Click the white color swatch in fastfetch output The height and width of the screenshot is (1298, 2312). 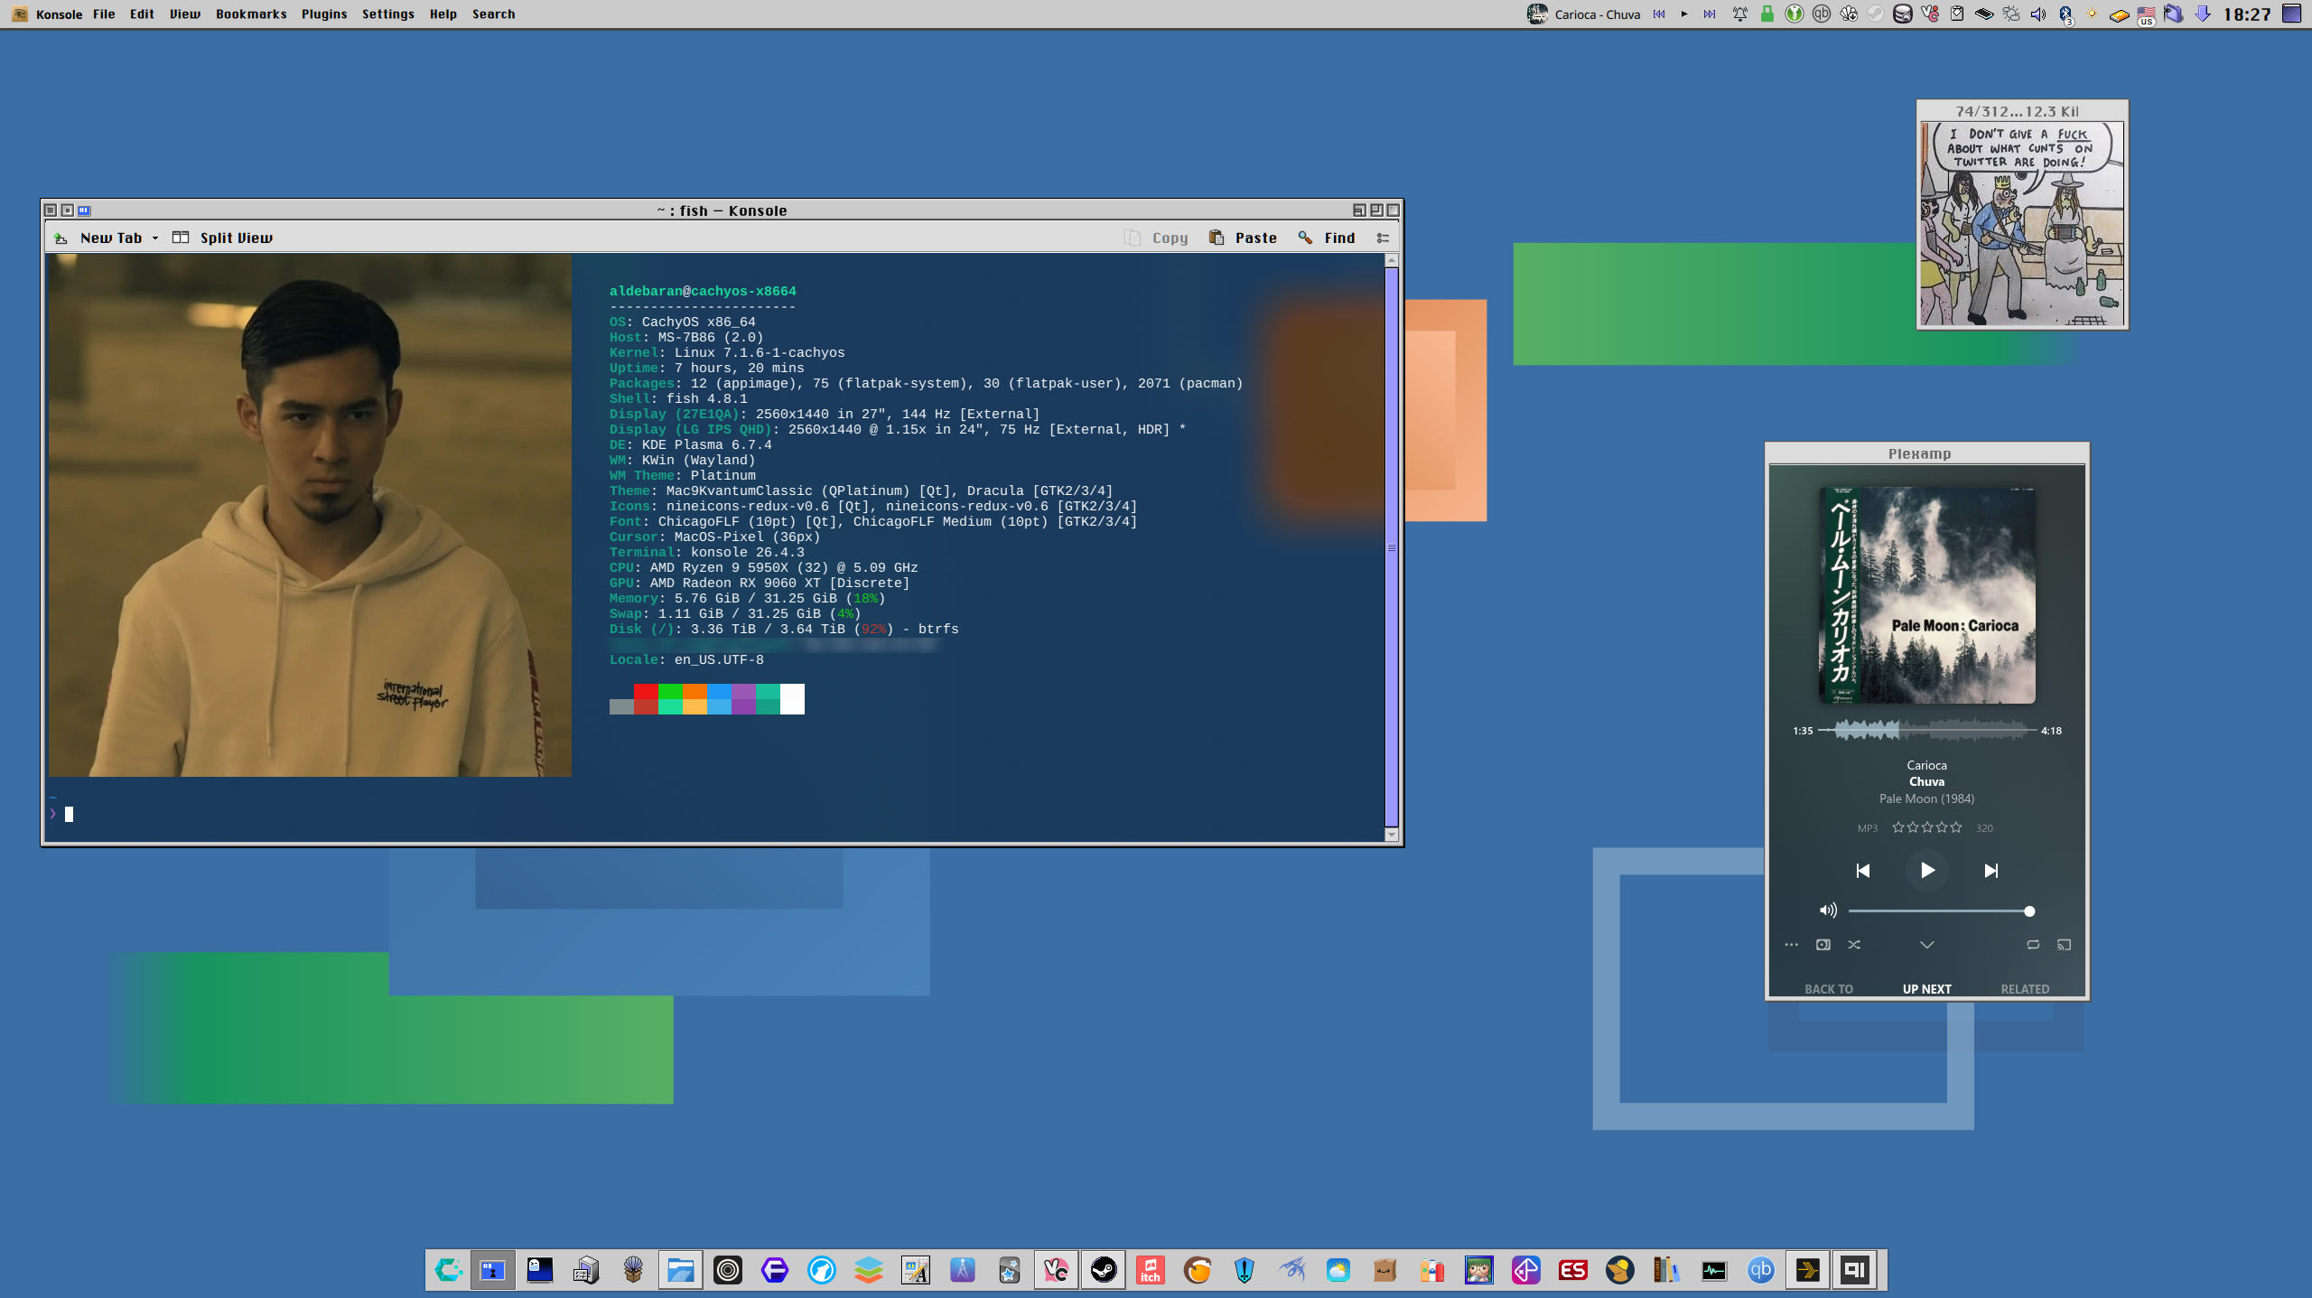click(792, 699)
